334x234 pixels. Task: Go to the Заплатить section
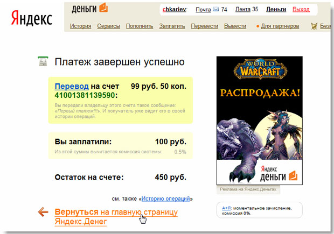point(172,26)
